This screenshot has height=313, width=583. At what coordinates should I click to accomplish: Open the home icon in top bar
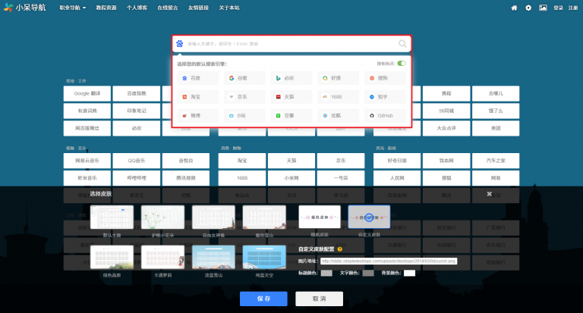514,8
